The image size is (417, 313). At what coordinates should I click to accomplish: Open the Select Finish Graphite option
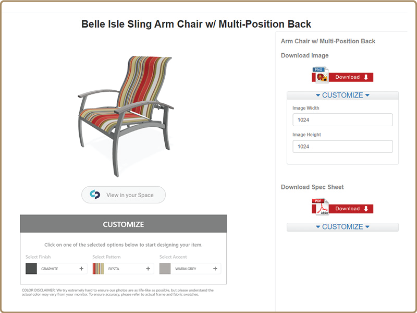click(56, 269)
